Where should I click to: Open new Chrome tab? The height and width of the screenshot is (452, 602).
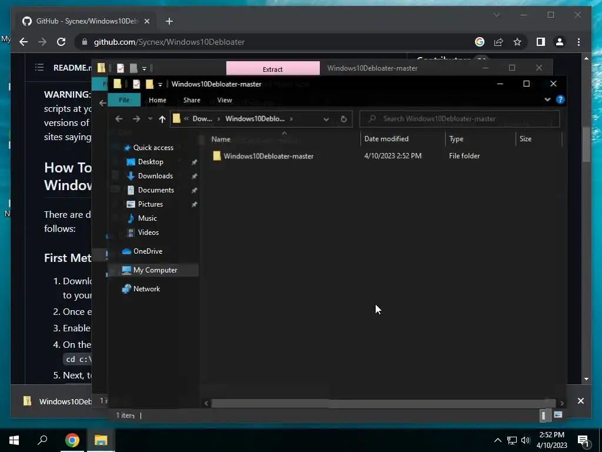point(169,21)
